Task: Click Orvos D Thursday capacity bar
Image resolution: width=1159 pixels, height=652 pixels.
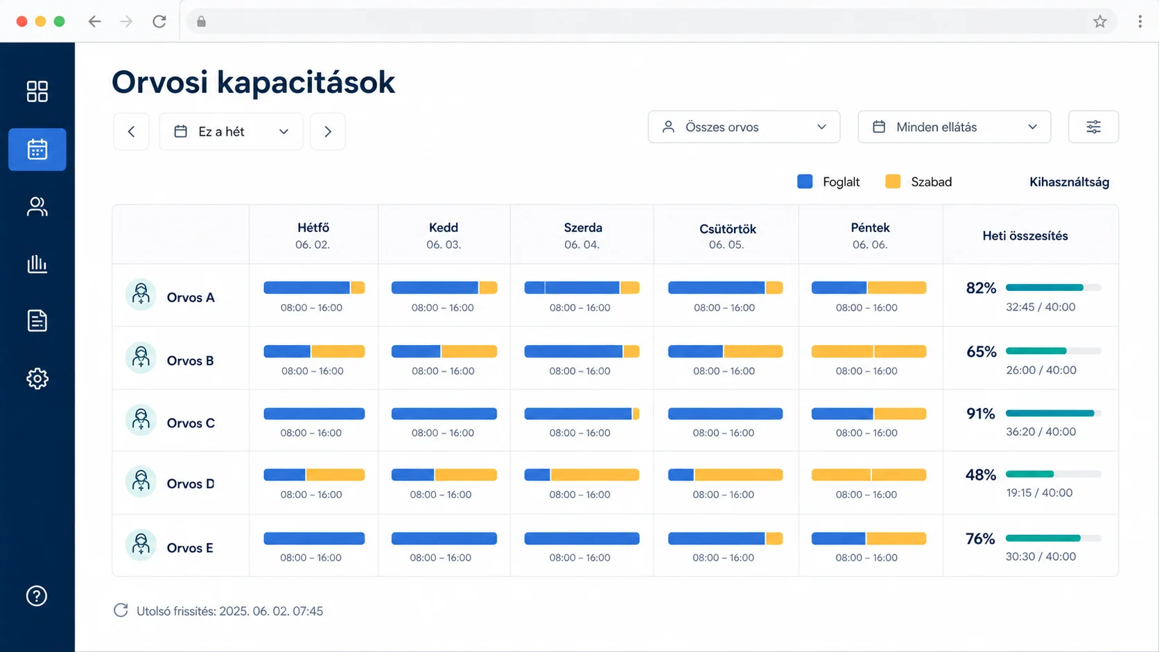Action: (725, 475)
